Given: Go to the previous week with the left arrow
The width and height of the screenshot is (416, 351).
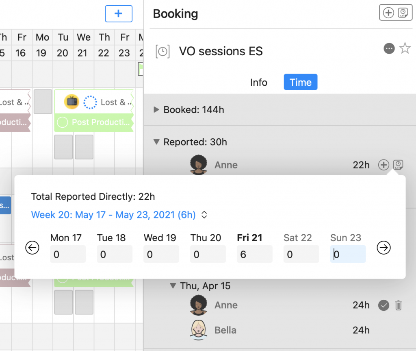Looking at the screenshot, I should pyautogui.click(x=32, y=248).
